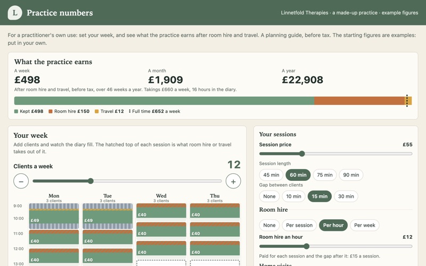Click the Room hire £150 legend swatch
The height and width of the screenshot is (266, 426).
[x=51, y=111]
